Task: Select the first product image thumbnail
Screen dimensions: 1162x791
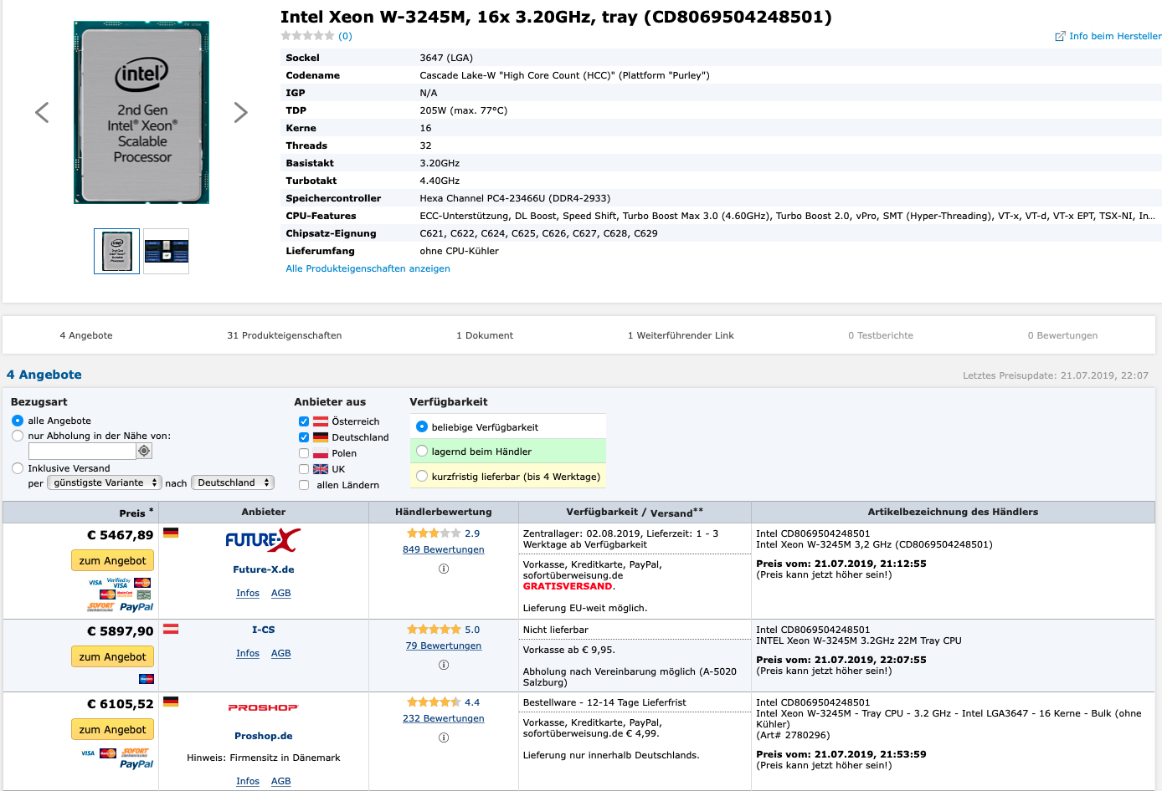Action: (x=116, y=251)
